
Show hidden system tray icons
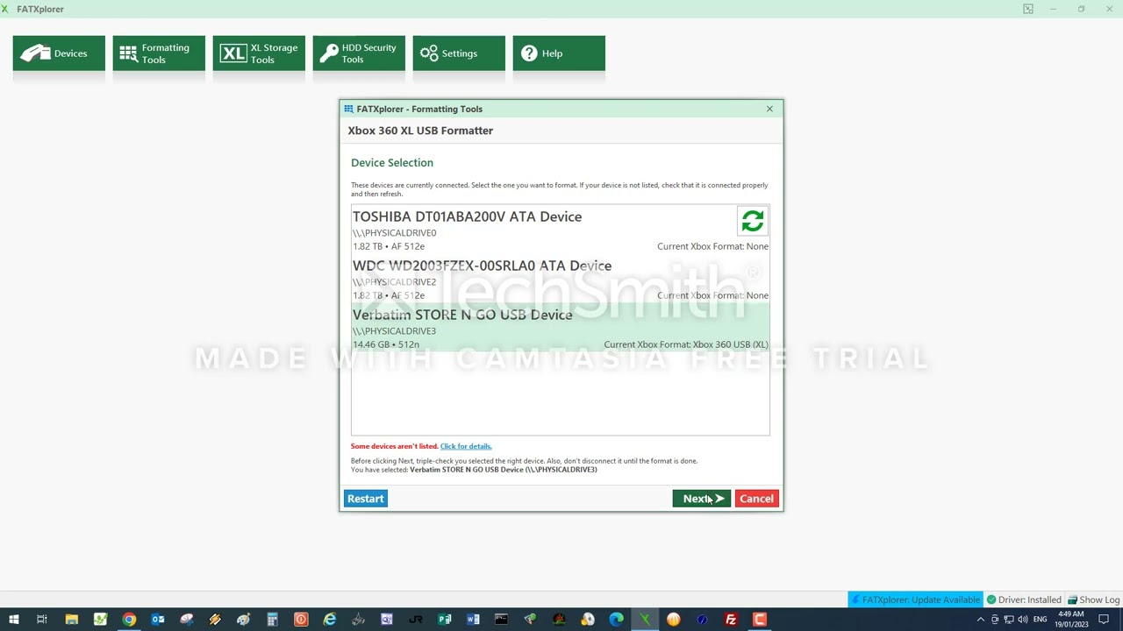tap(981, 620)
